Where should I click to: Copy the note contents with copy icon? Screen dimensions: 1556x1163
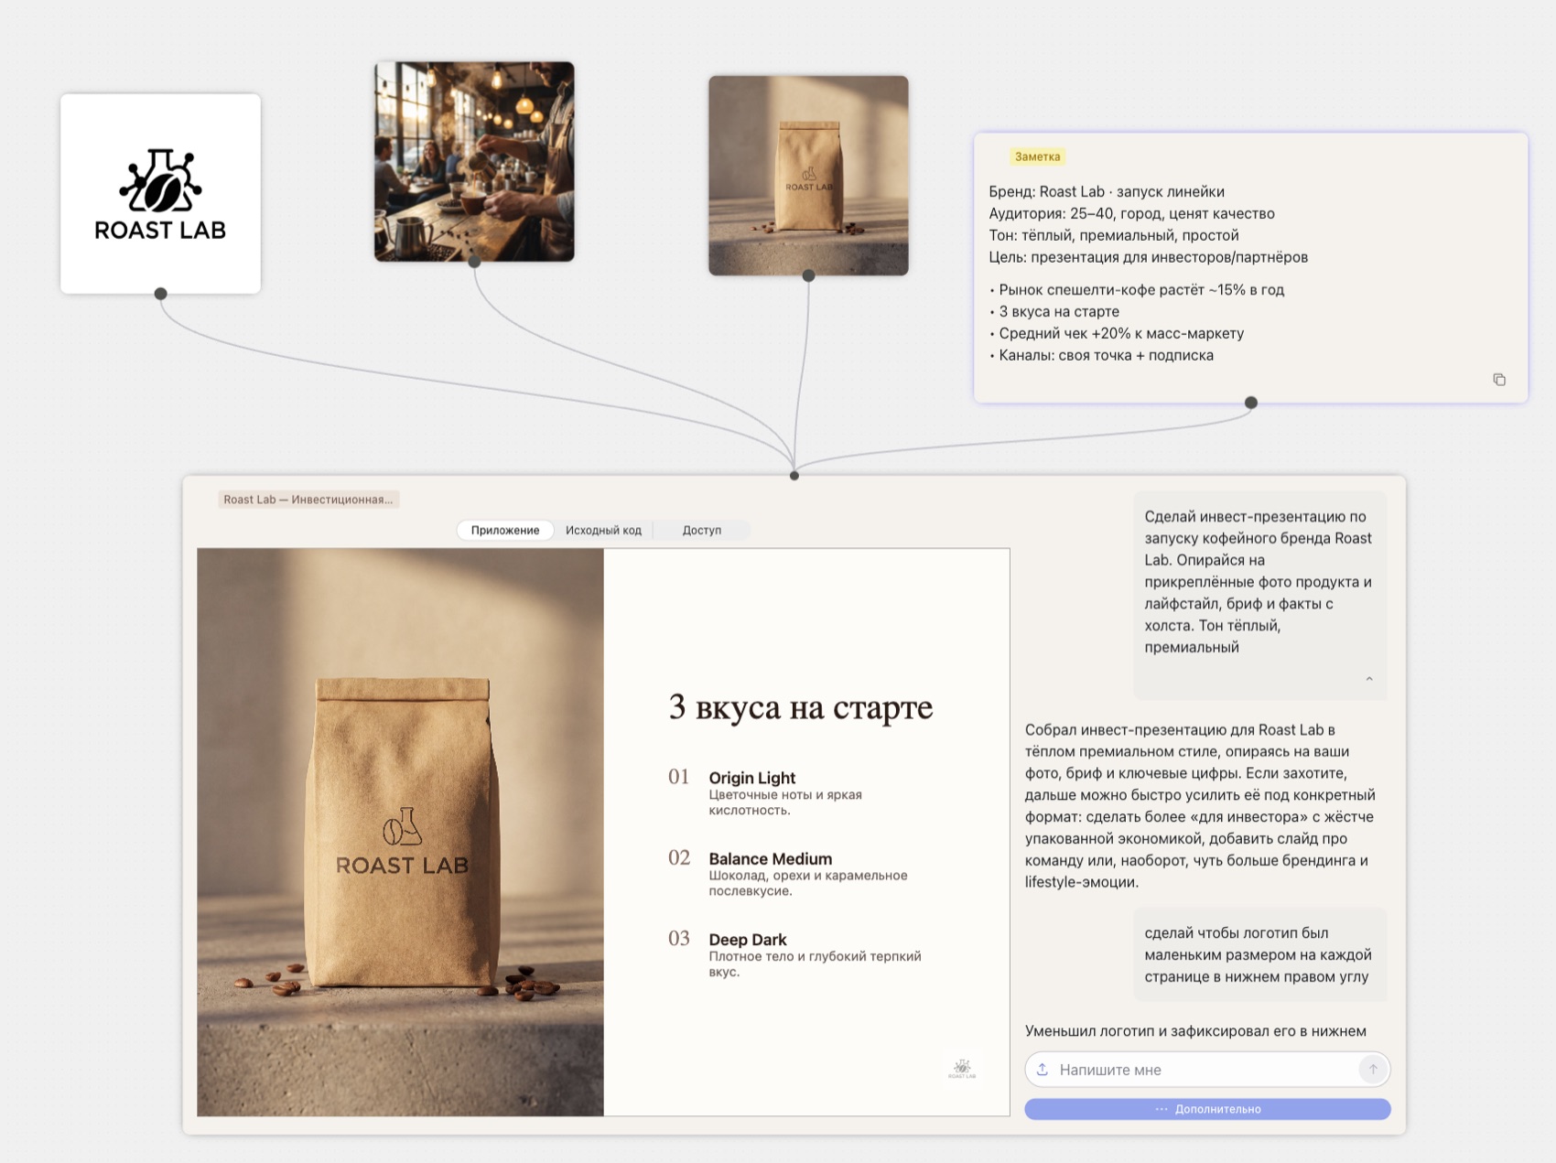(x=1498, y=380)
